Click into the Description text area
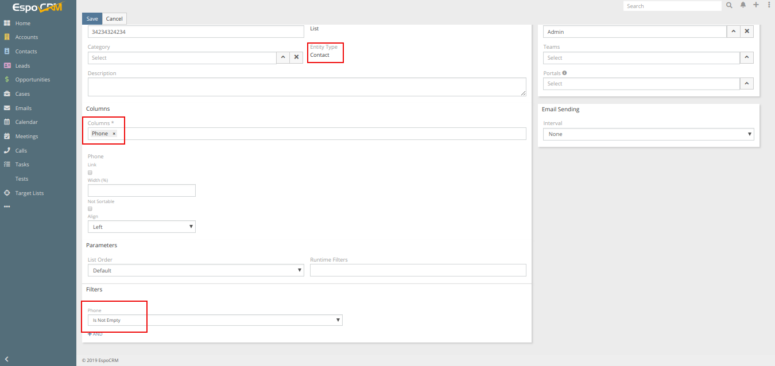The image size is (775, 366). pyautogui.click(x=306, y=87)
